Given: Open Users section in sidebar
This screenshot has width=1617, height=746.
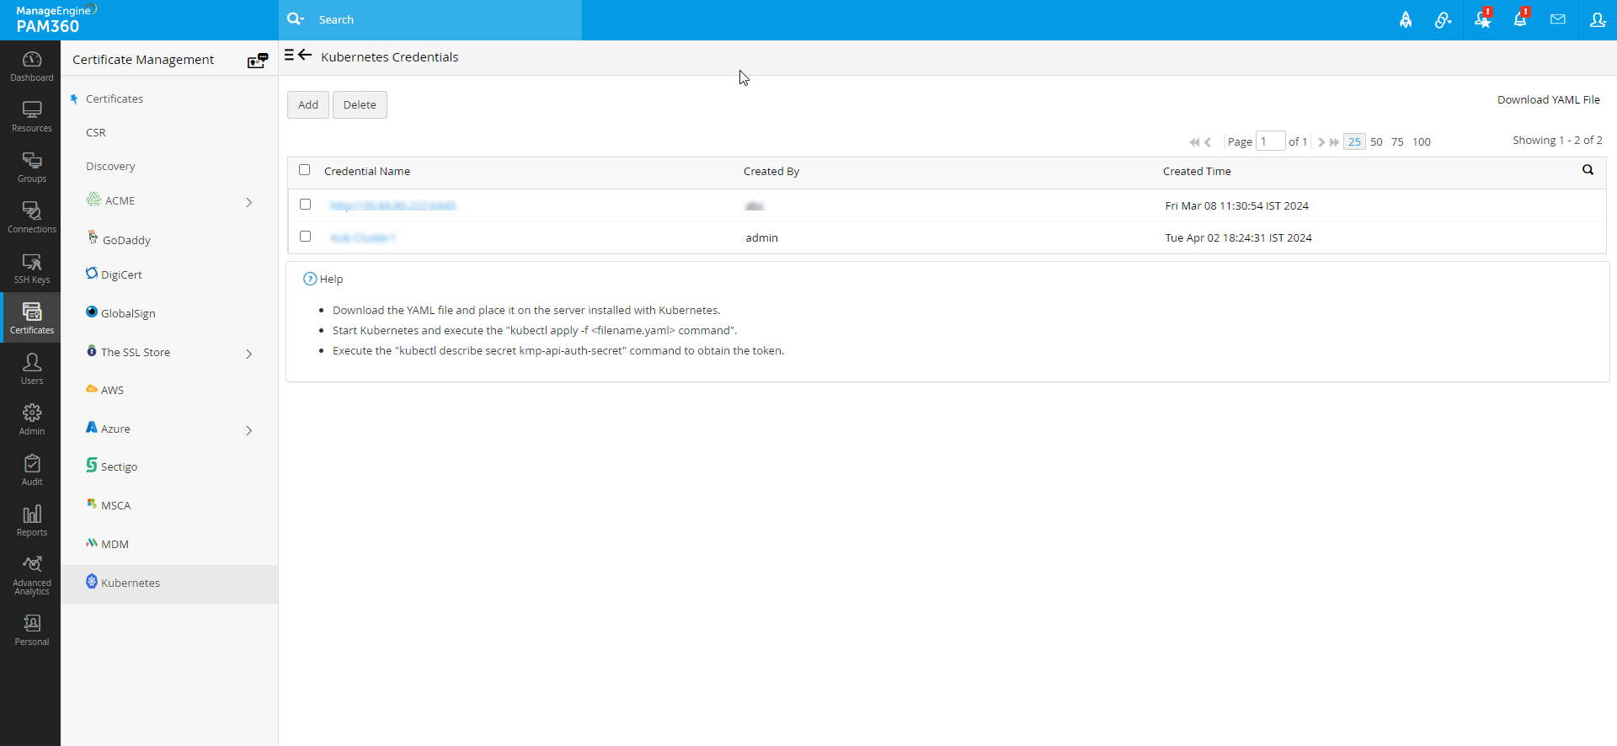Looking at the screenshot, I should [31, 369].
